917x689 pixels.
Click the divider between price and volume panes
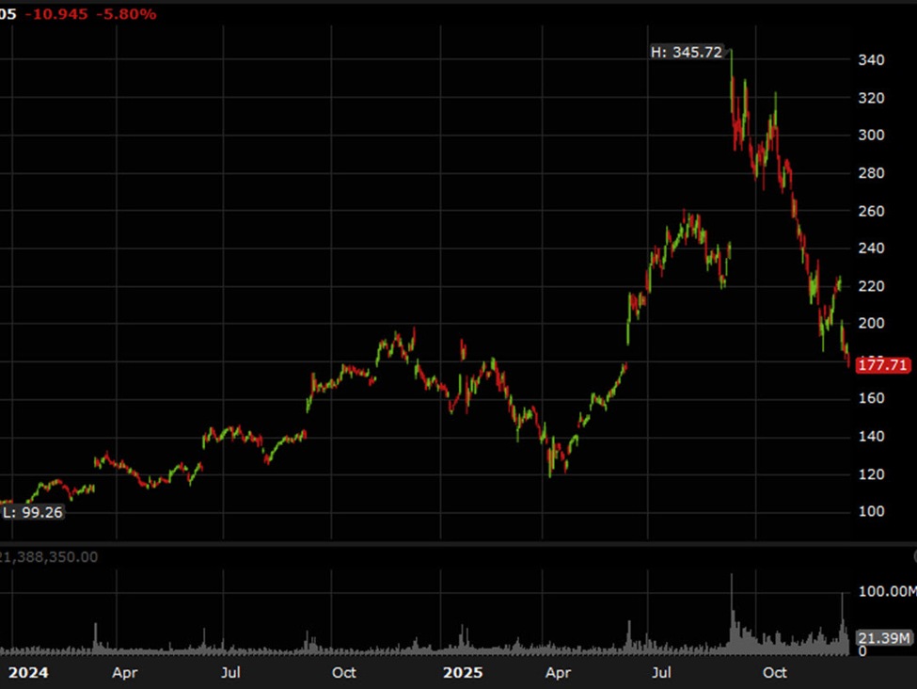coord(458,543)
